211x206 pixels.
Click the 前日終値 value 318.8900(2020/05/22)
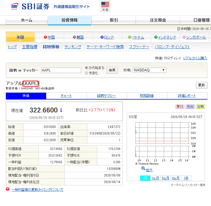coord(105,133)
